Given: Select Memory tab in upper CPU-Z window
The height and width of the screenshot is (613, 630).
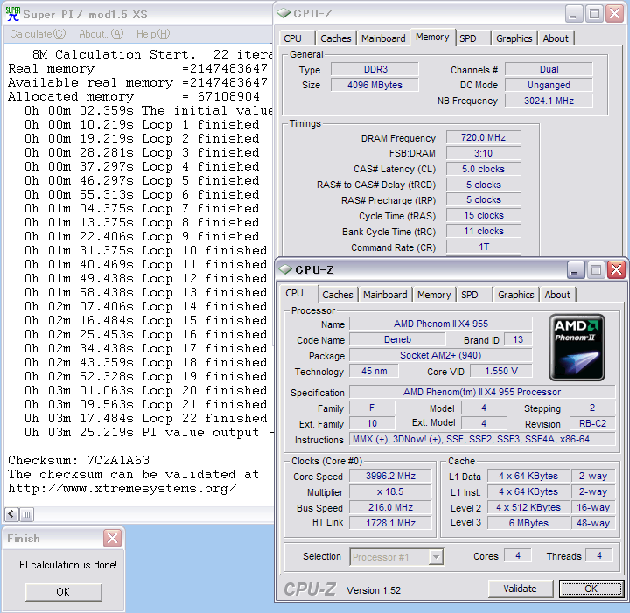Looking at the screenshot, I should pos(432,38).
